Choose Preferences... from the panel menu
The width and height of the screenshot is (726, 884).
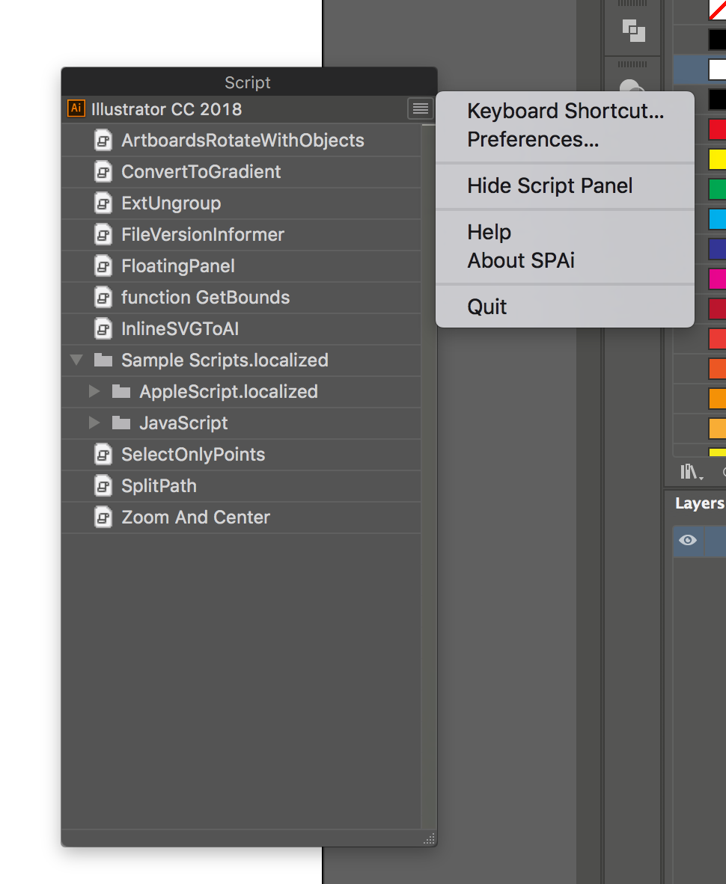pos(533,139)
